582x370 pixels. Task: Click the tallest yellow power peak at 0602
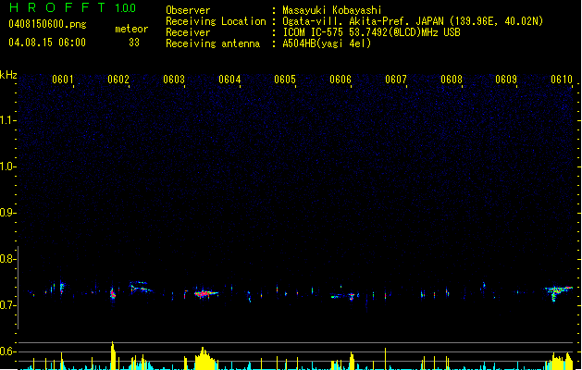[113, 355]
